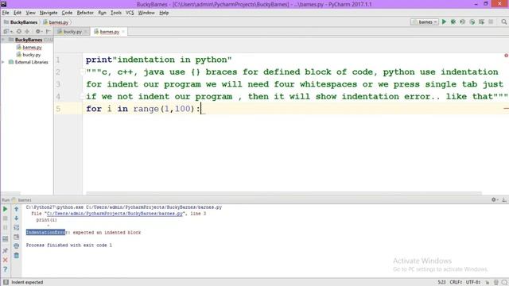The width and height of the screenshot is (509, 286).
Task: Open the Project view selector dropdown
Action: [8, 32]
